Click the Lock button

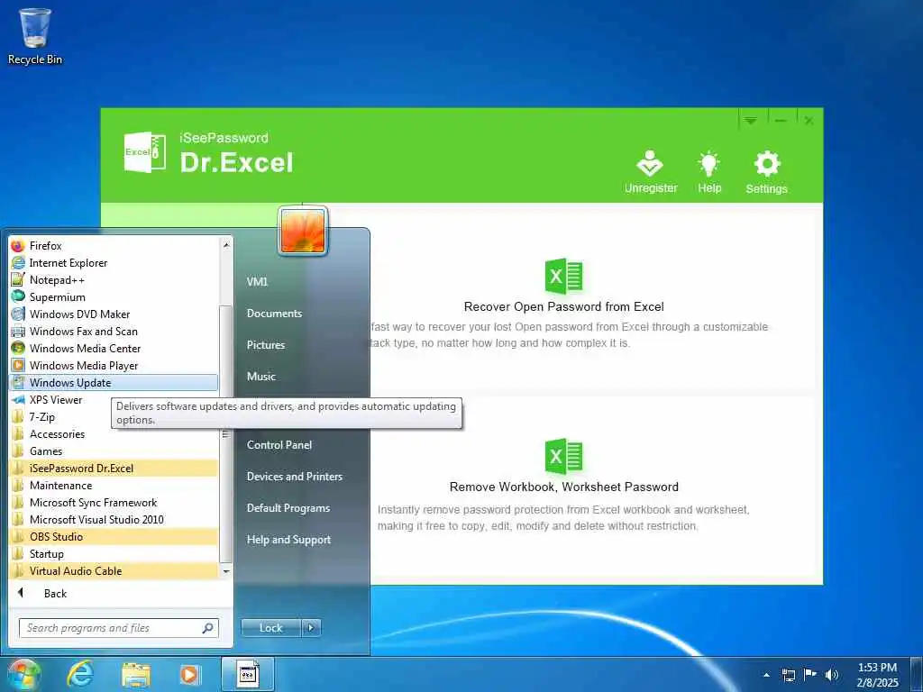click(x=270, y=628)
